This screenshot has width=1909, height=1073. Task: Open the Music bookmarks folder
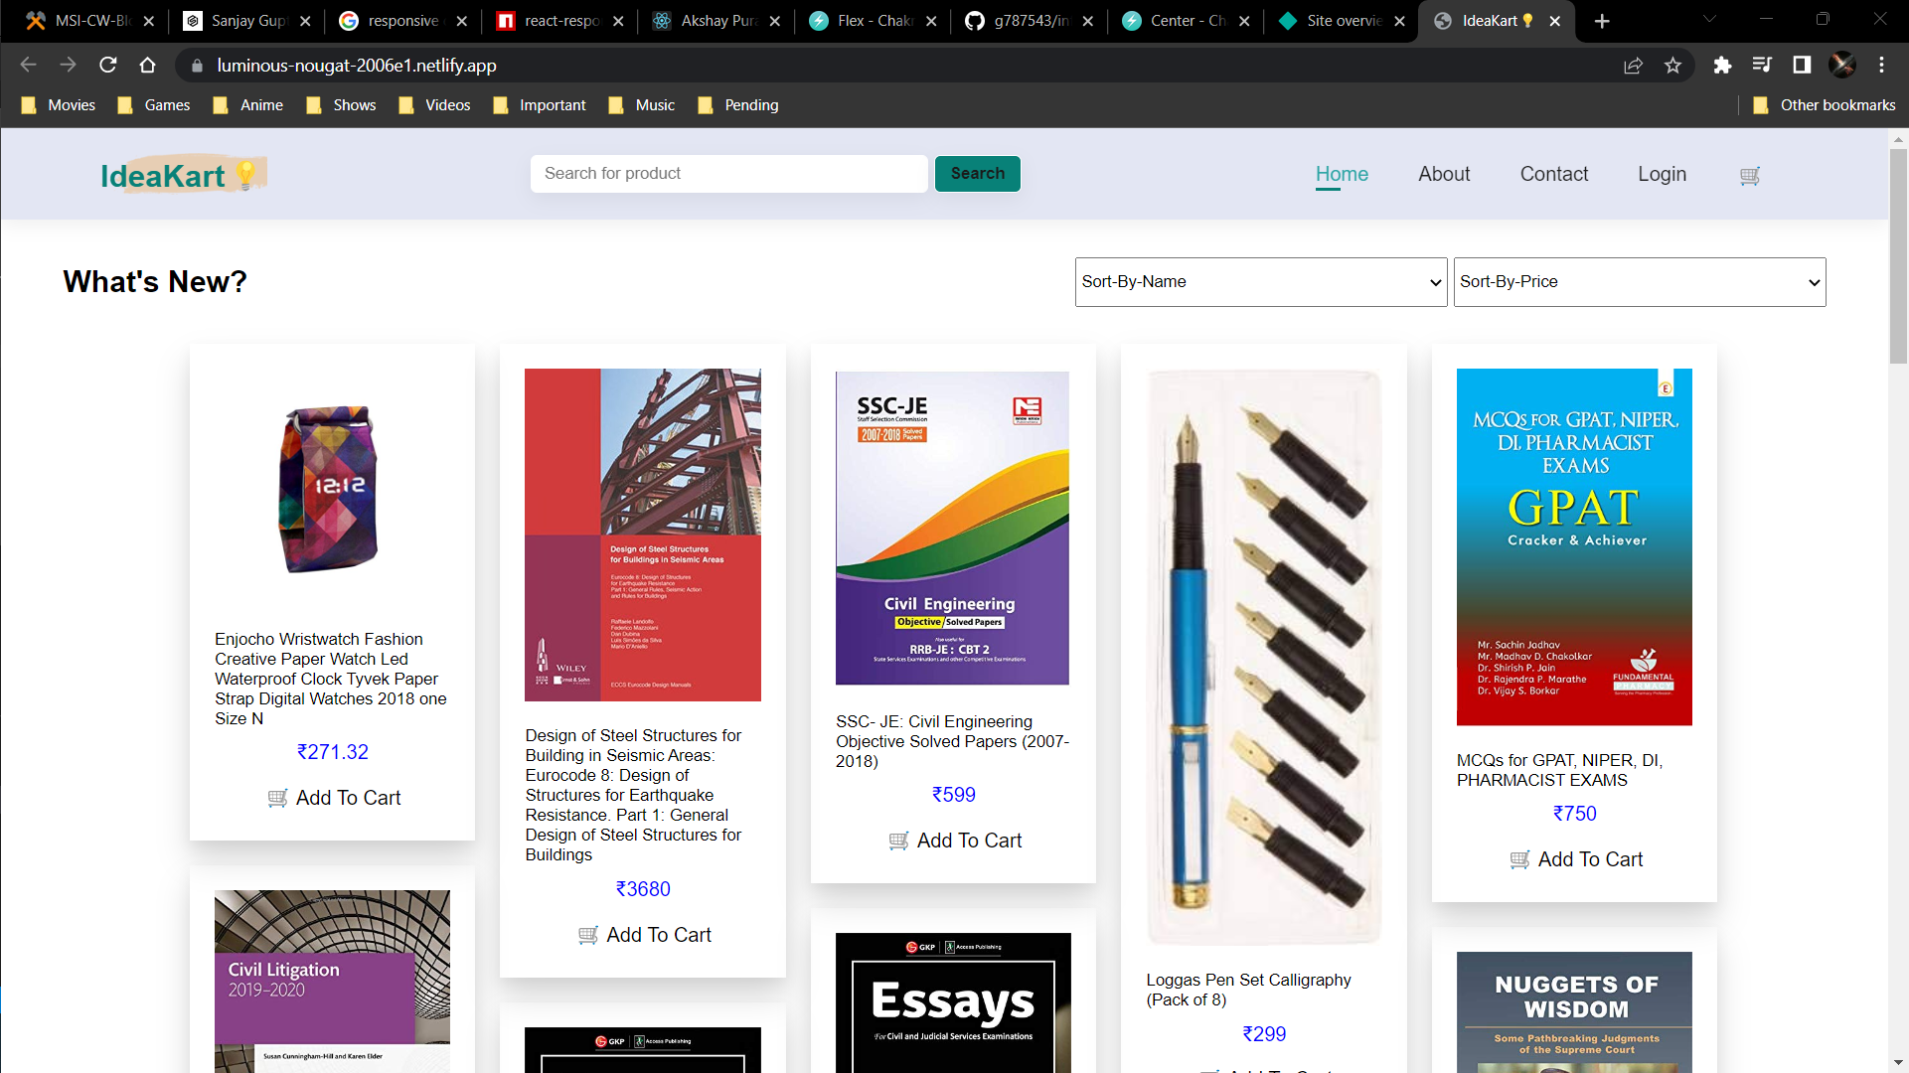click(642, 104)
